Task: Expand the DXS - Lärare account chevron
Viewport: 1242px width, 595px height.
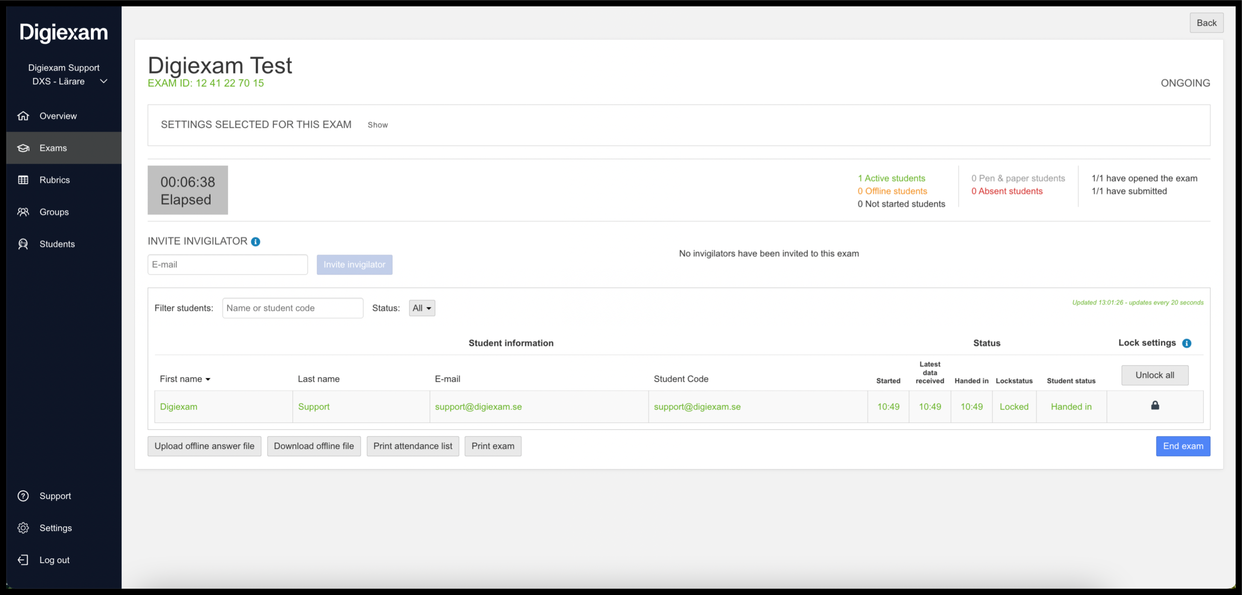Action: 103,81
